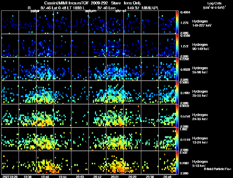The height and width of the screenshot is (178, 233).
Task: Click the '-0.4664' color scale value
Action: click(185, 12)
